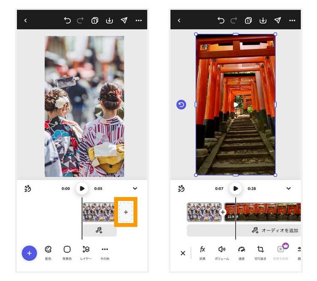Image resolution: width=317 pixels, height=281 pixels.
Task: Tap play overlay on torii gate video
Action: (236, 104)
